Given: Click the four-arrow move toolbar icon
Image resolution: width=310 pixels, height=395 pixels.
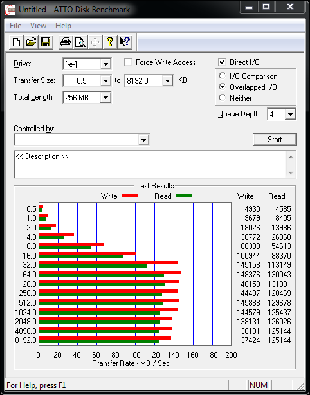Looking at the screenshot, I should click(95, 42).
